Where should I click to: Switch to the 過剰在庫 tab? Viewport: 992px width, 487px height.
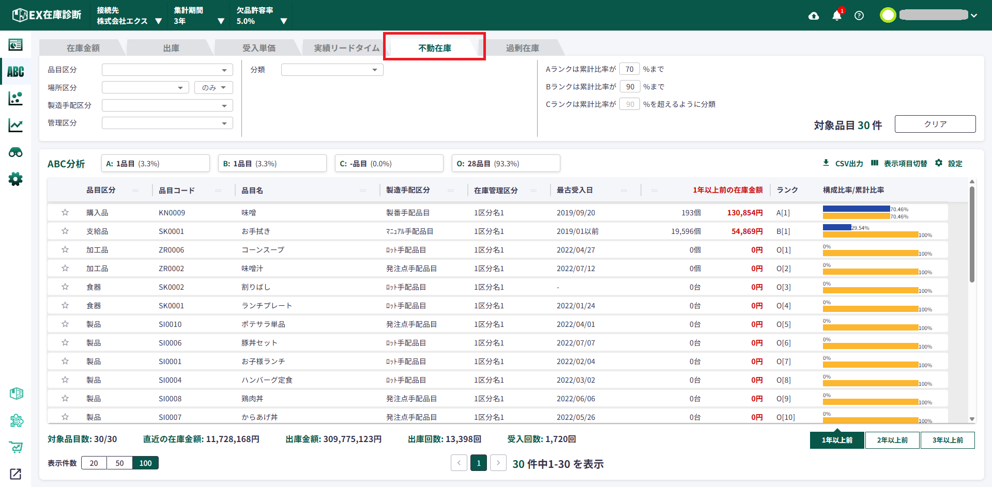pyautogui.click(x=522, y=48)
